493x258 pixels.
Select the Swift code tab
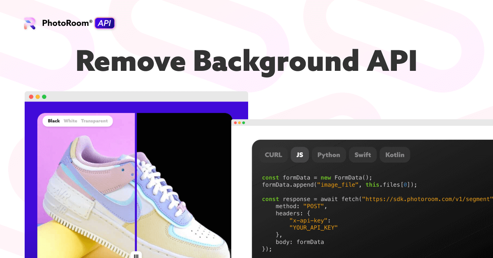pos(362,154)
